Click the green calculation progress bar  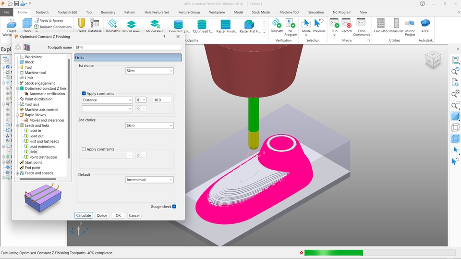(333, 253)
